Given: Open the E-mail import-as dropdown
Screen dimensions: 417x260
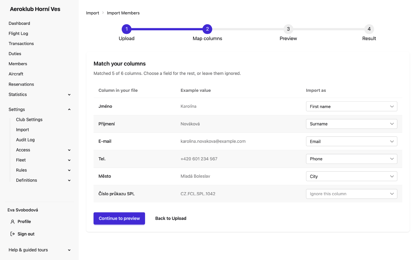Looking at the screenshot, I should [x=351, y=141].
